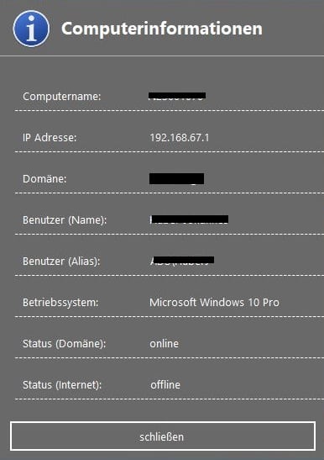Click the Status (Domäne) label
This screenshot has height=460, width=324.
[x=64, y=344]
